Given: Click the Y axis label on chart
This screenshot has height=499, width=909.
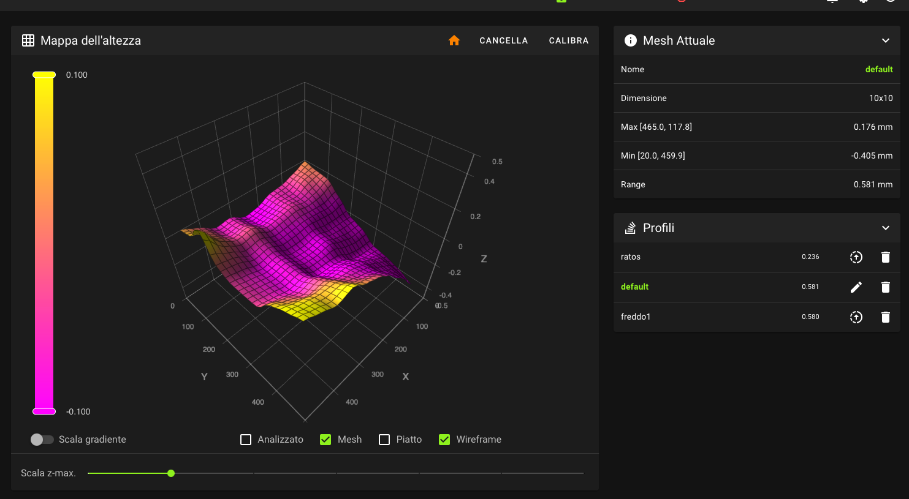Looking at the screenshot, I should [204, 377].
